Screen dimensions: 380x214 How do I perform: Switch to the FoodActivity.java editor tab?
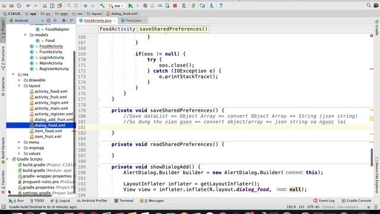(x=97, y=21)
